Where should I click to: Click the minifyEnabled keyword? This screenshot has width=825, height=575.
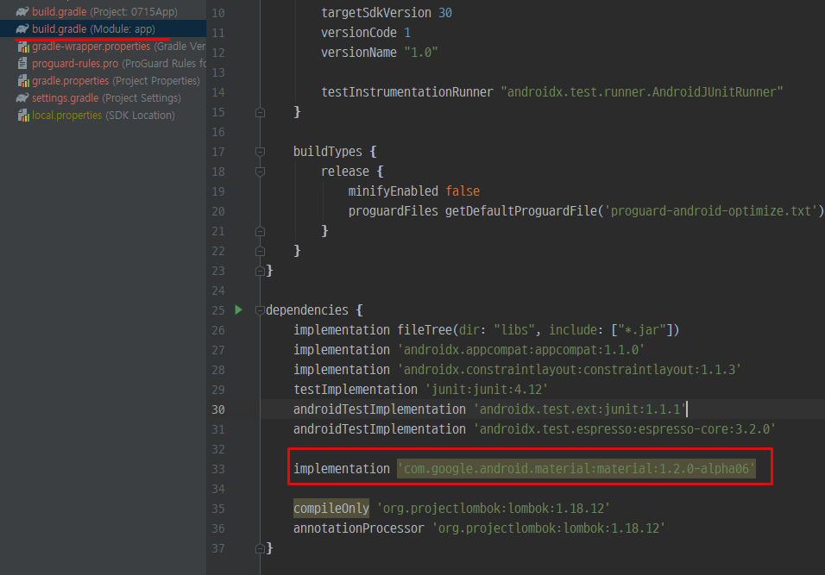(393, 191)
